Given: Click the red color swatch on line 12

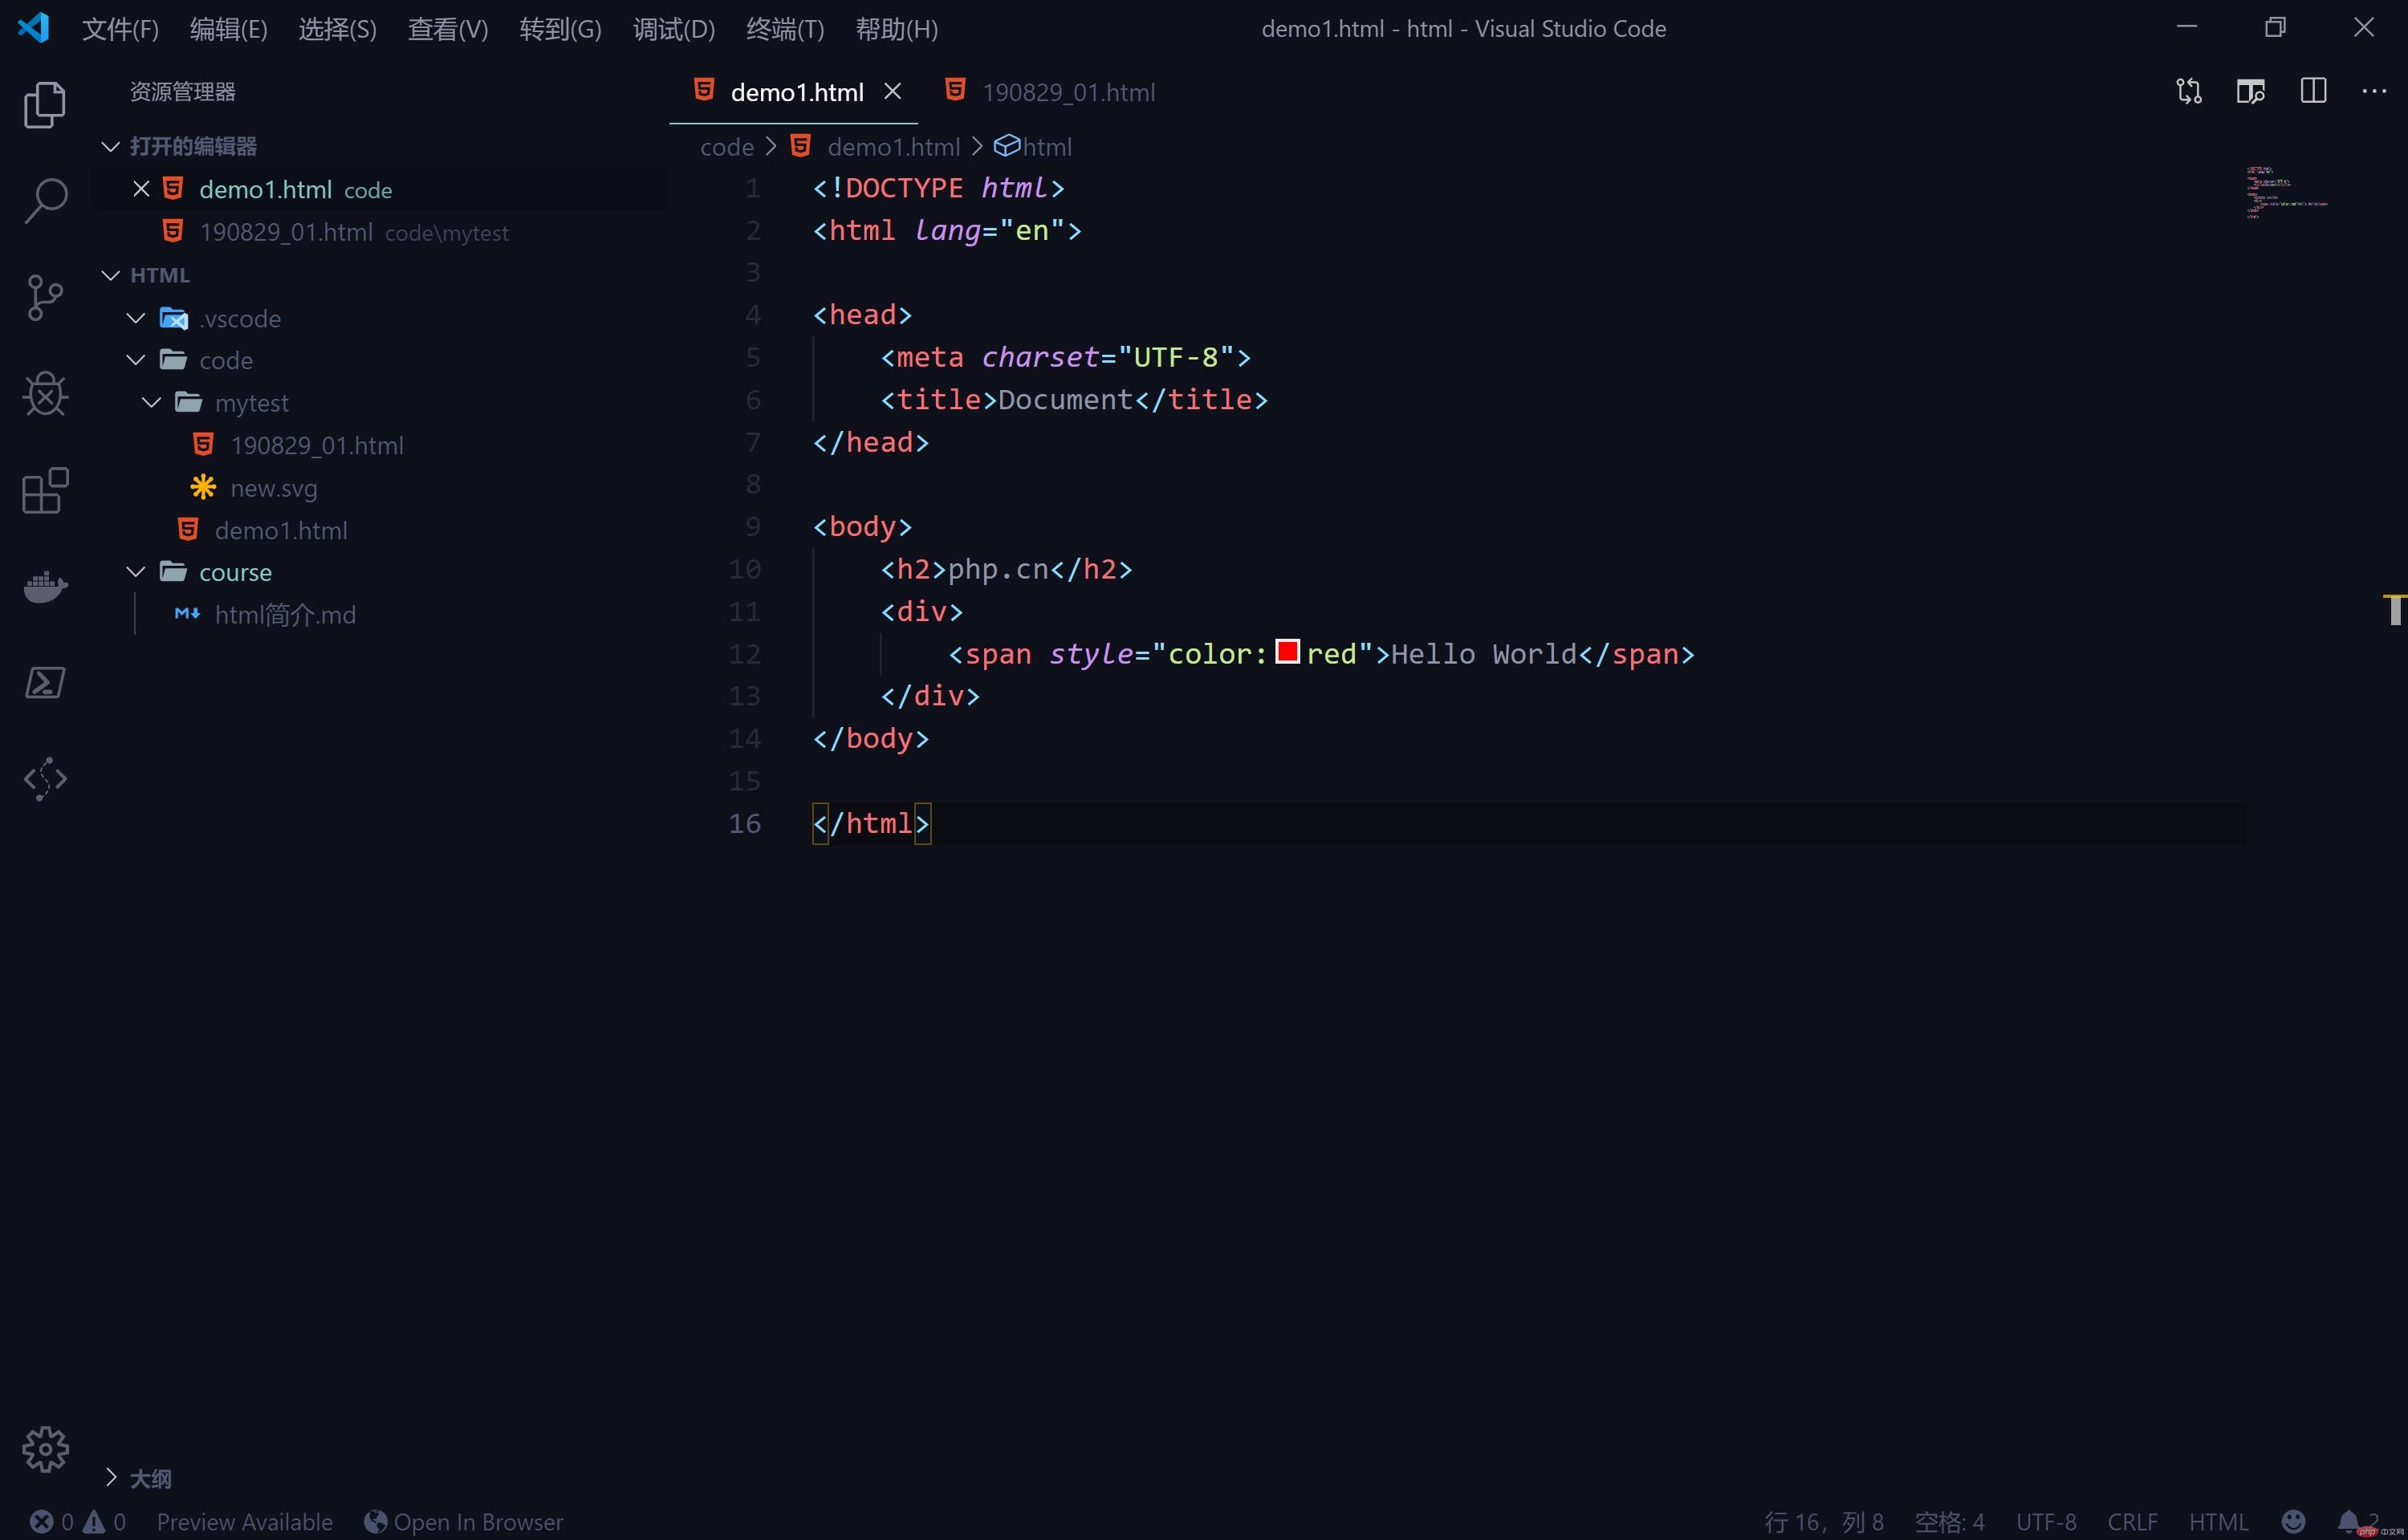Looking at the screenshot, I should [1287, 652].
